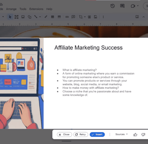
Task: Open the border dash style icon
Action: (59, 17)
